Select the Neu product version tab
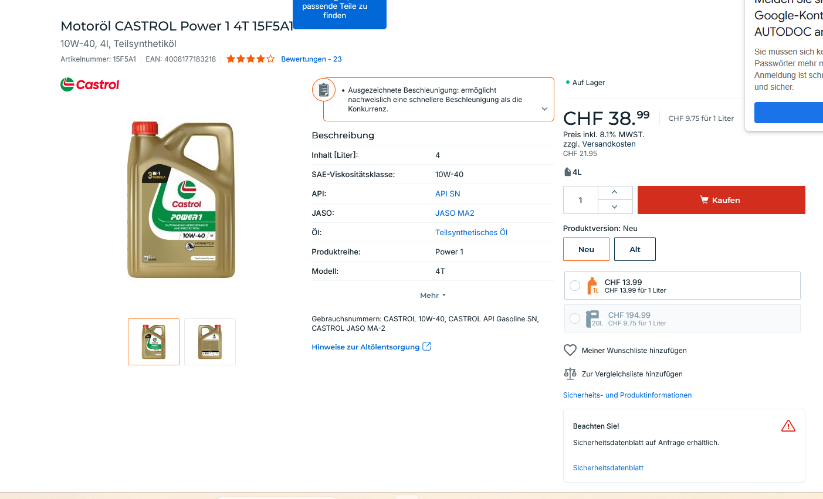This screenshot has width=823, height=499. [x=586, y=249]
